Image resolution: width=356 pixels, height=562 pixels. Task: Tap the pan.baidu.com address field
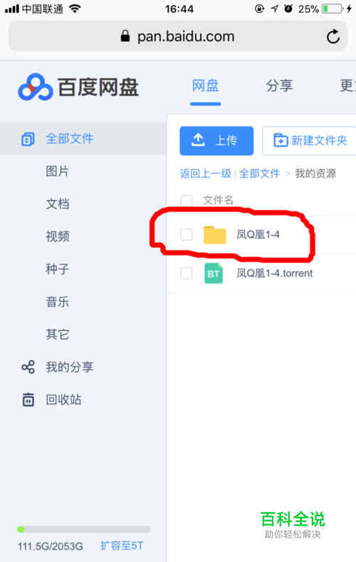coord(178,36)
